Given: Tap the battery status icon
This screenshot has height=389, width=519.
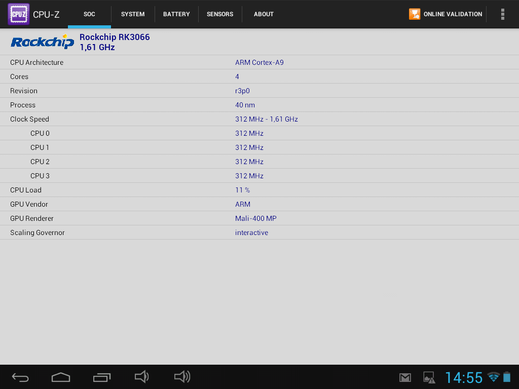Looking at the screenshot, I should [x=507, y=377].
